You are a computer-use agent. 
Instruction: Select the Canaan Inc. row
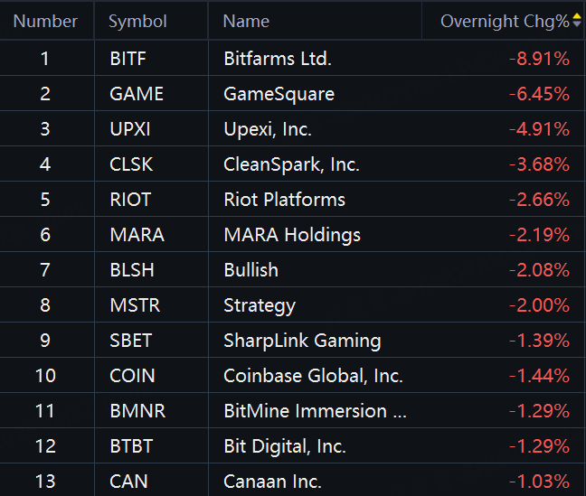[292, 481]
